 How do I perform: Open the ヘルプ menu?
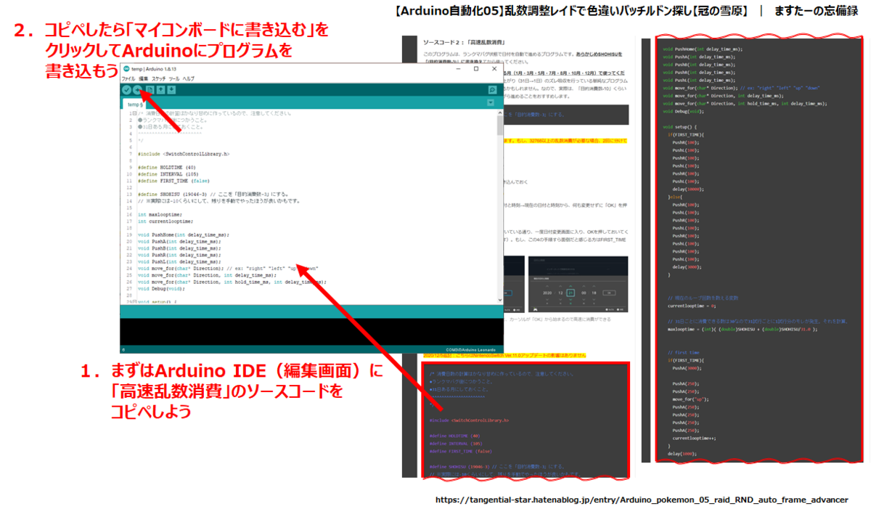click(x=189, y=78)
